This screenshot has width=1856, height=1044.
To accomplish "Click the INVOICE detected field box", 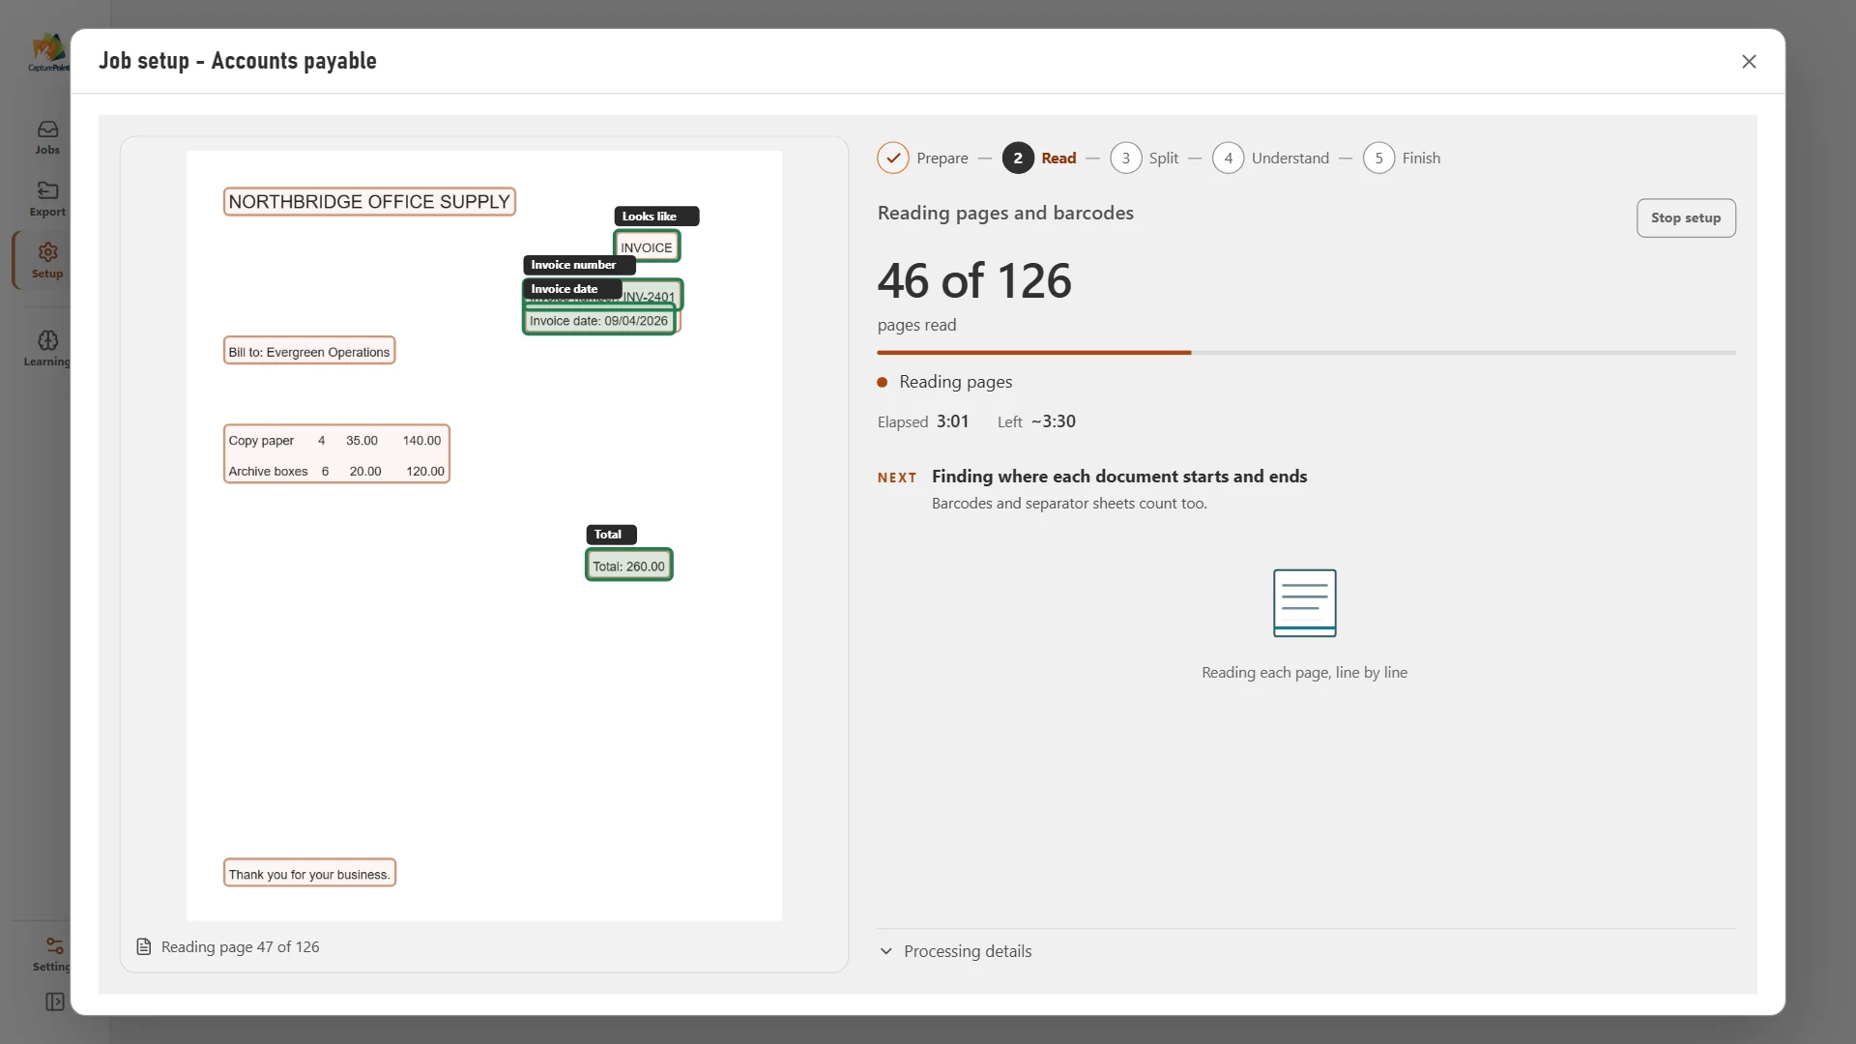I will 647,246.
